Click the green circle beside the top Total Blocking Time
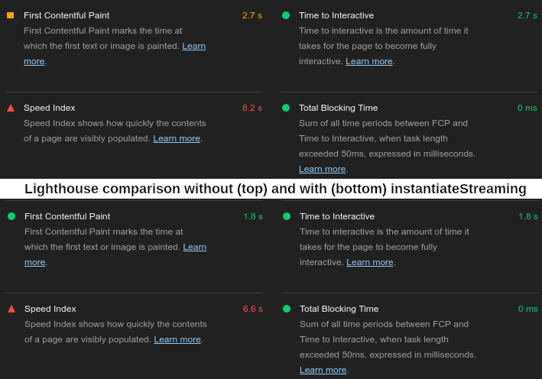Screen dimensions: 542x379 coord(286,108)
